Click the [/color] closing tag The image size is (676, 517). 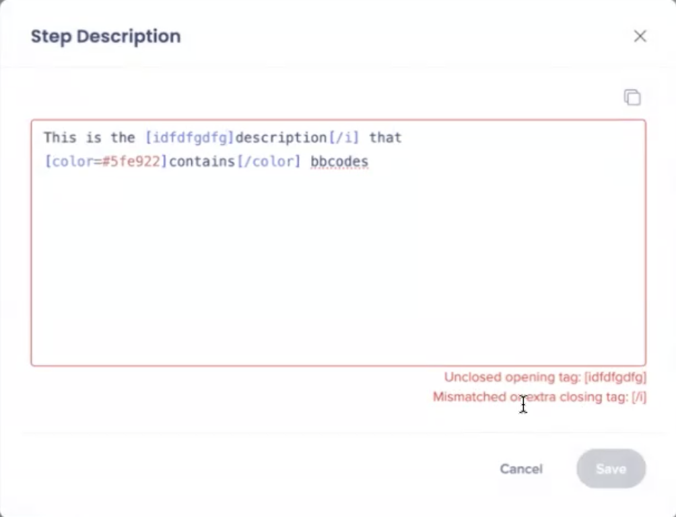tap(269, 162)
